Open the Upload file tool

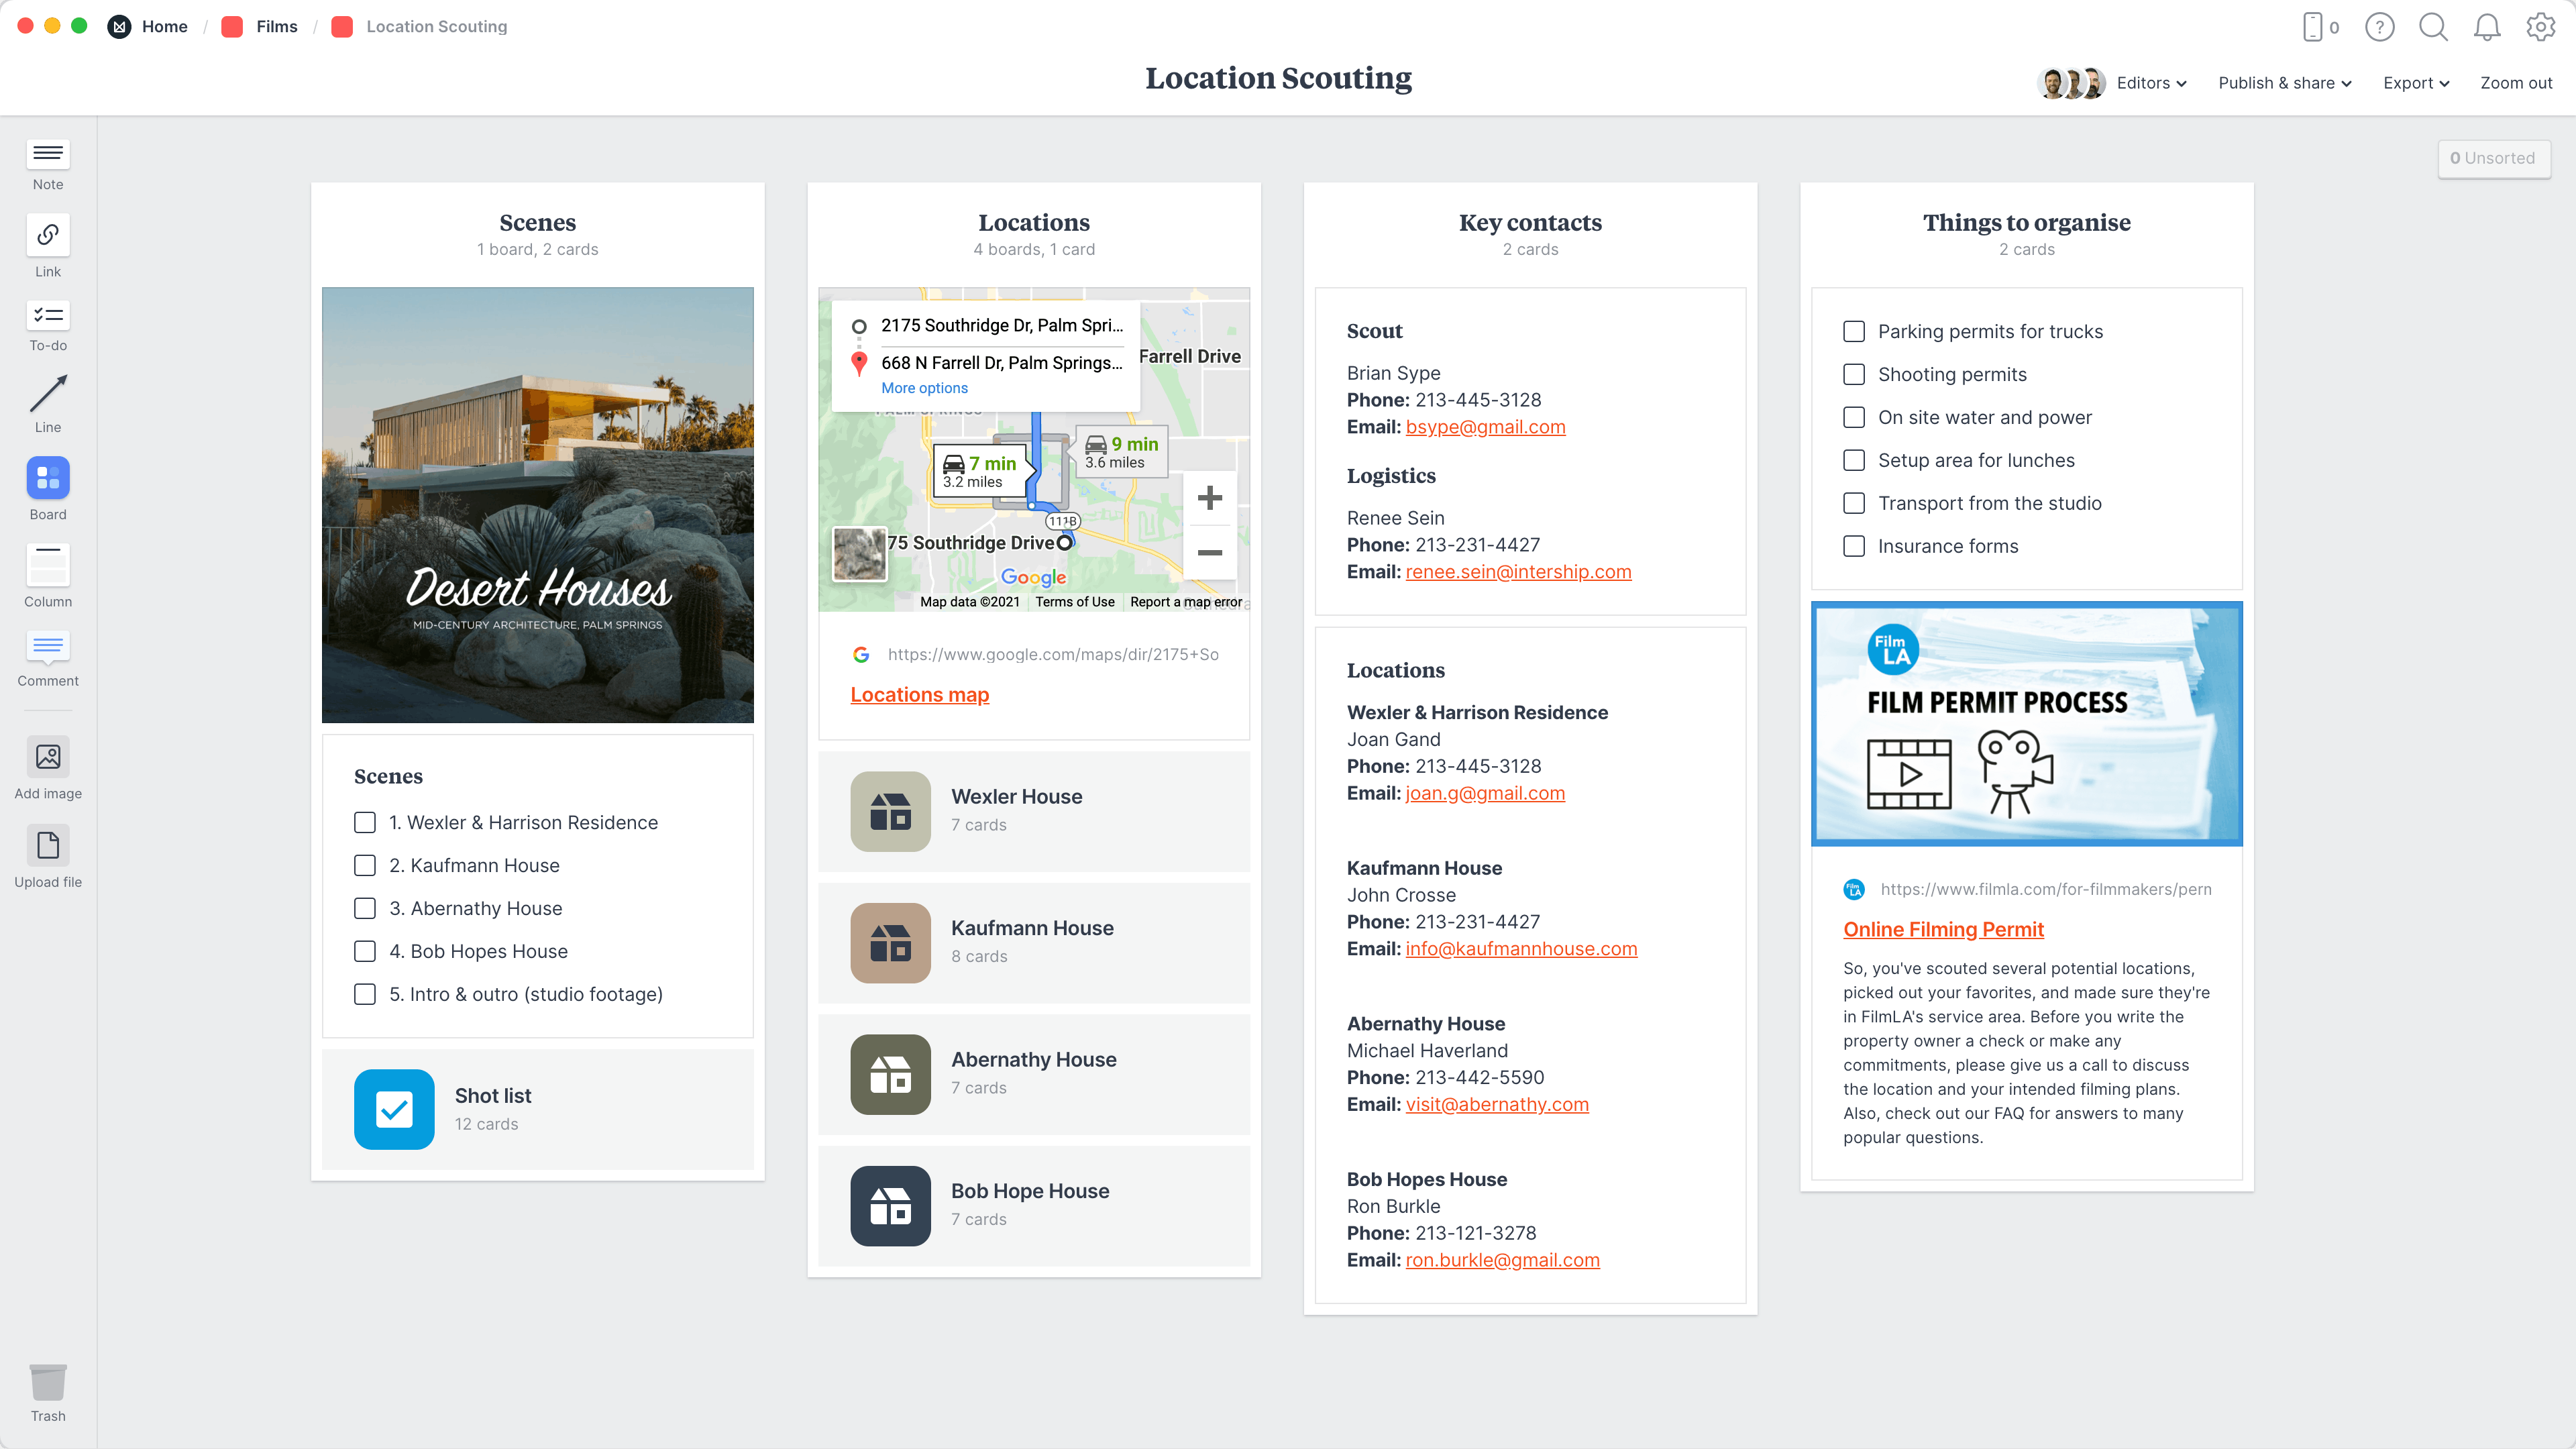(x=47, y=846)
